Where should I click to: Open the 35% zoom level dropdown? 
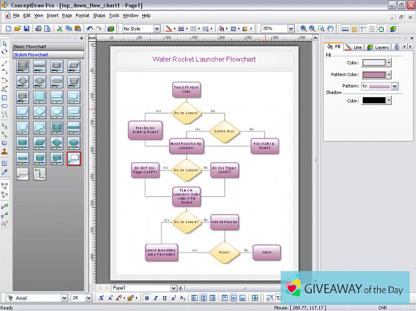(x=293, y=29)
